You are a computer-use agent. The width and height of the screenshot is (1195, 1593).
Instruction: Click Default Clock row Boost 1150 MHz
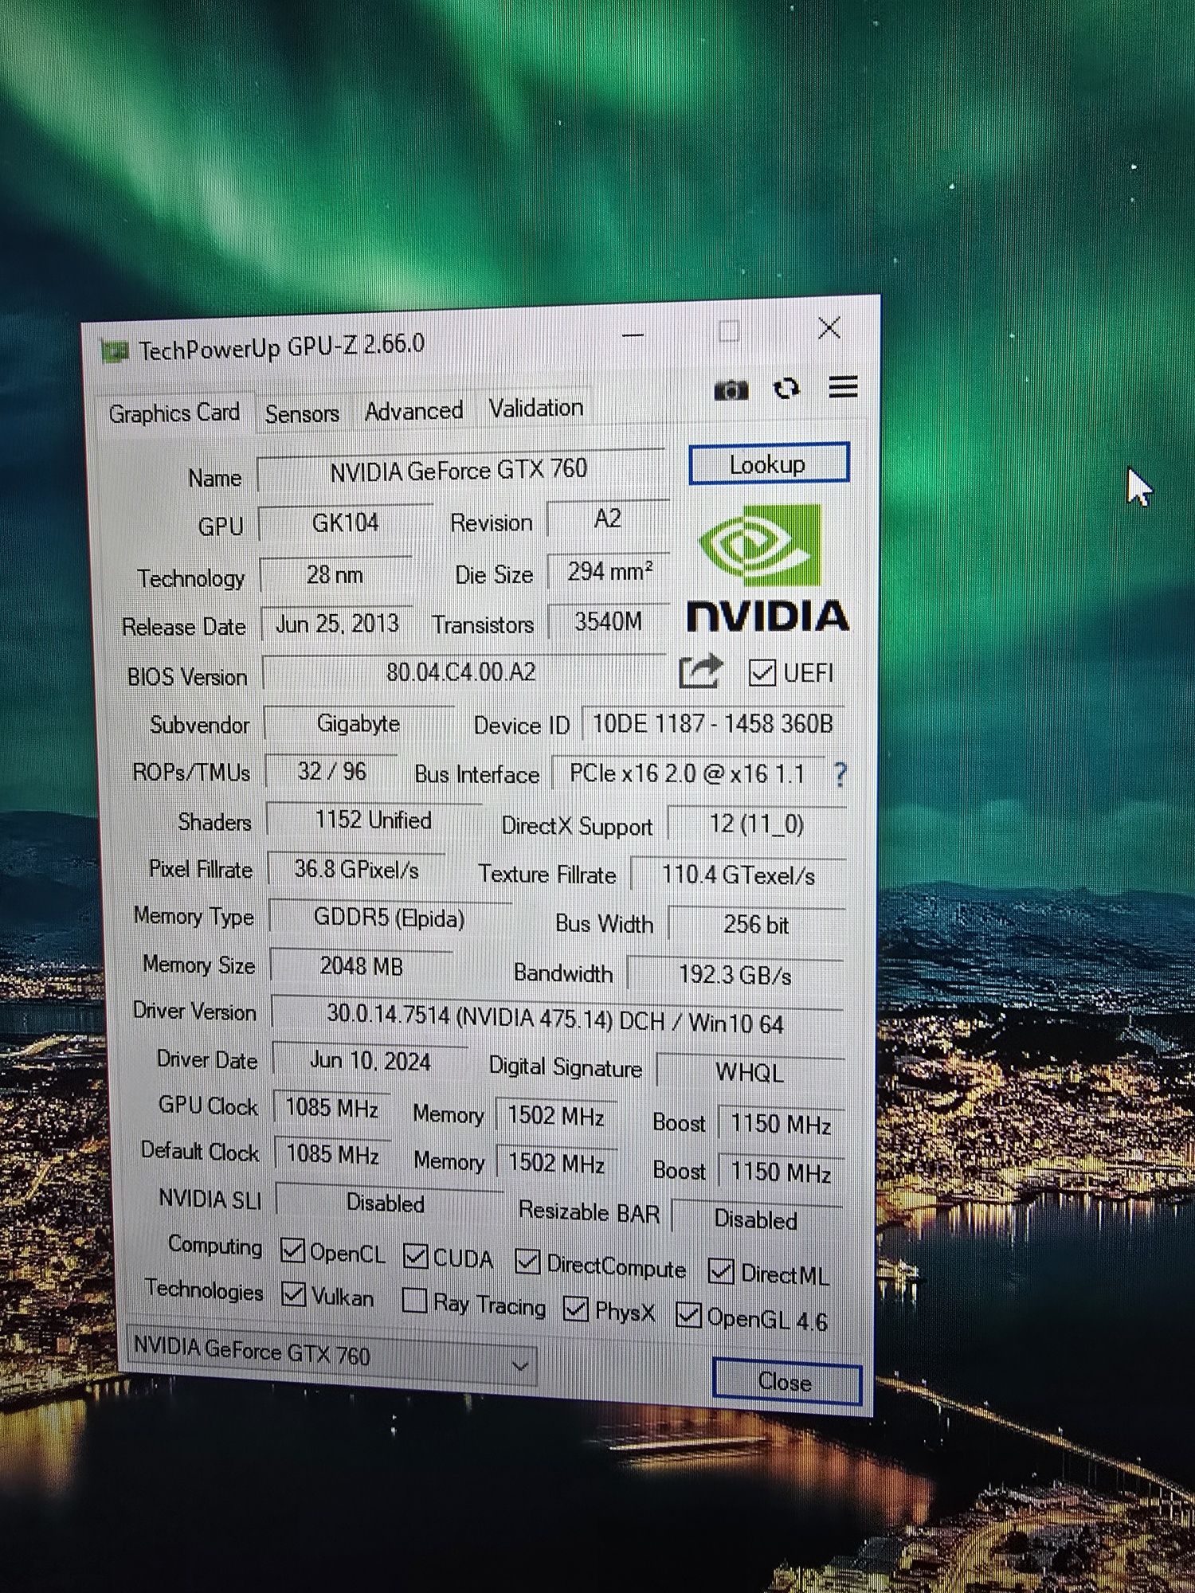click(x=781, y=1172)
